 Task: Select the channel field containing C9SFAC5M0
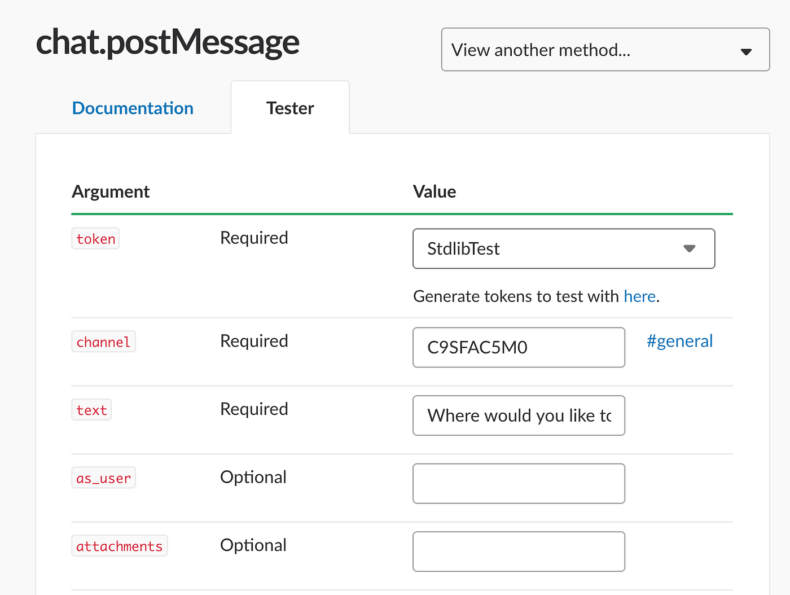click(518, 347)
